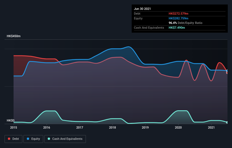Click the HK$272.579m debt value
The height and width of the screenshot is (148, 232).
click(x=178, y=14)
